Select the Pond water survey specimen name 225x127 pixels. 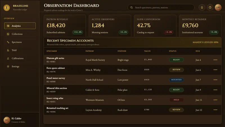[56, 78]
